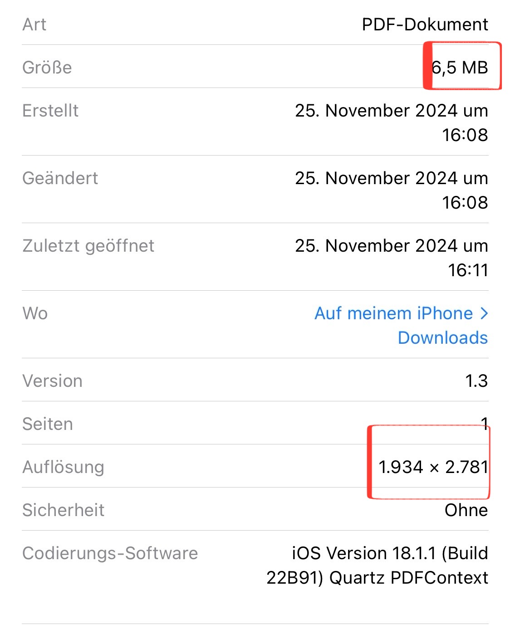Image resolution: width=510 pixels, height=634 pixels.
Task: Click the Auflösung row label
Action: pos(63,467)
